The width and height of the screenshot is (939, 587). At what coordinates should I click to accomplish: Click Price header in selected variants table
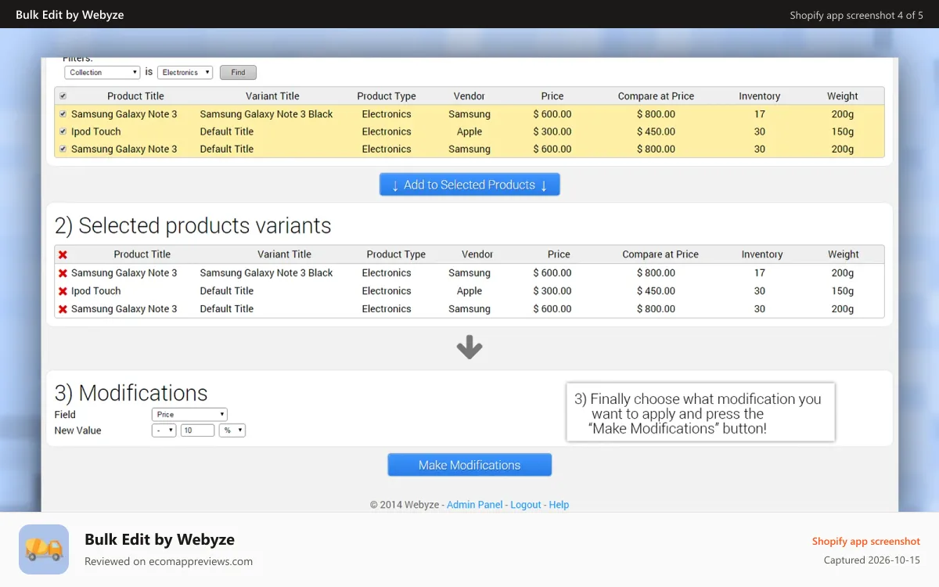(559, 254)
